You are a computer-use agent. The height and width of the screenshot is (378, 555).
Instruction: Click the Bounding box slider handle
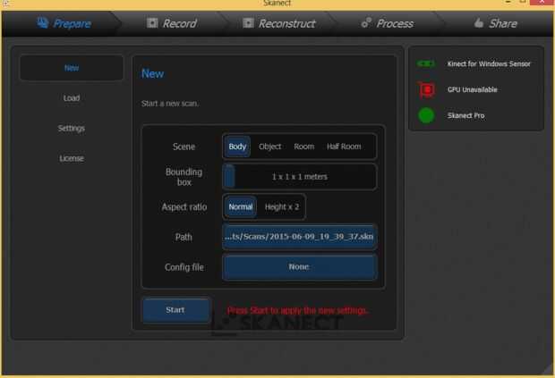[x=229, y=176]
